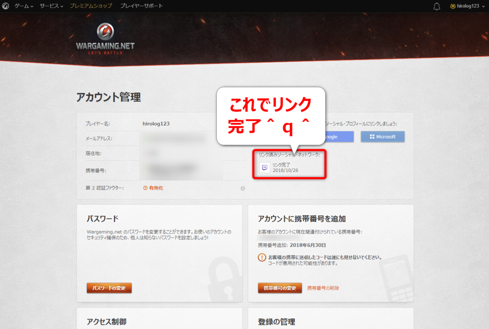Click the WARGAMING.NET header logo
The width and height of the screenshot is (489, 329).
coord(106,39)
